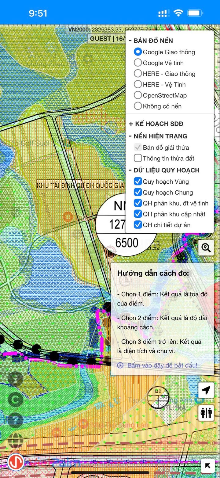Screen dimensions: 220x478
Task: Collapse the NỀN HIỆN TRẠNG section
Action: [158, 136]
